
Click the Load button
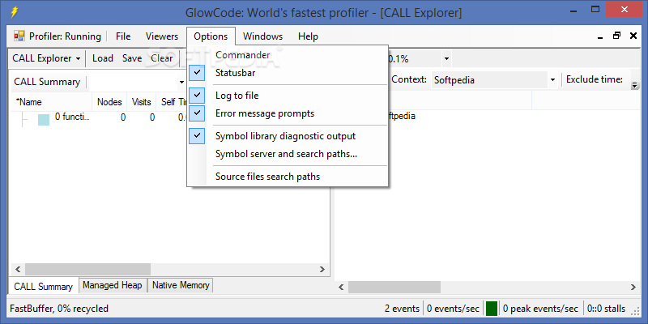103,58
